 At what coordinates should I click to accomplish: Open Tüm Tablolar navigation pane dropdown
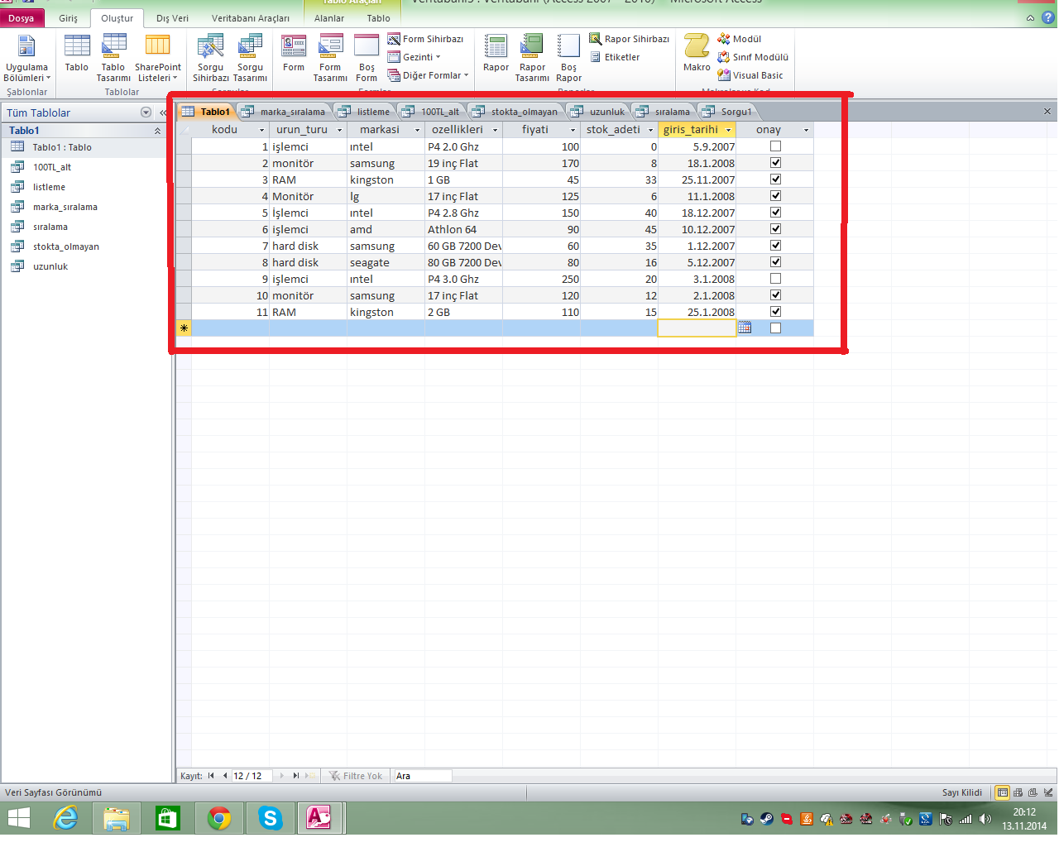point(146,112)
